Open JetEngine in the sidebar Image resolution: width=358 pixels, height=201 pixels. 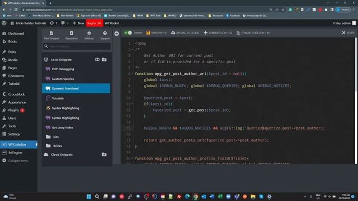[18, 152]
